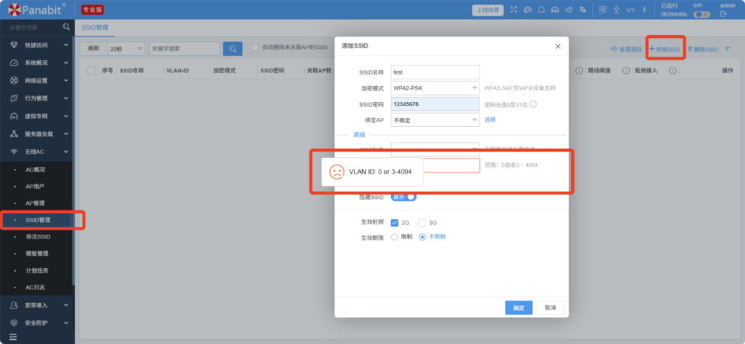The height and width of the screenshot is (344, 745).
Task: Click the 上线向导 button
Action: (x=488, y=10)
